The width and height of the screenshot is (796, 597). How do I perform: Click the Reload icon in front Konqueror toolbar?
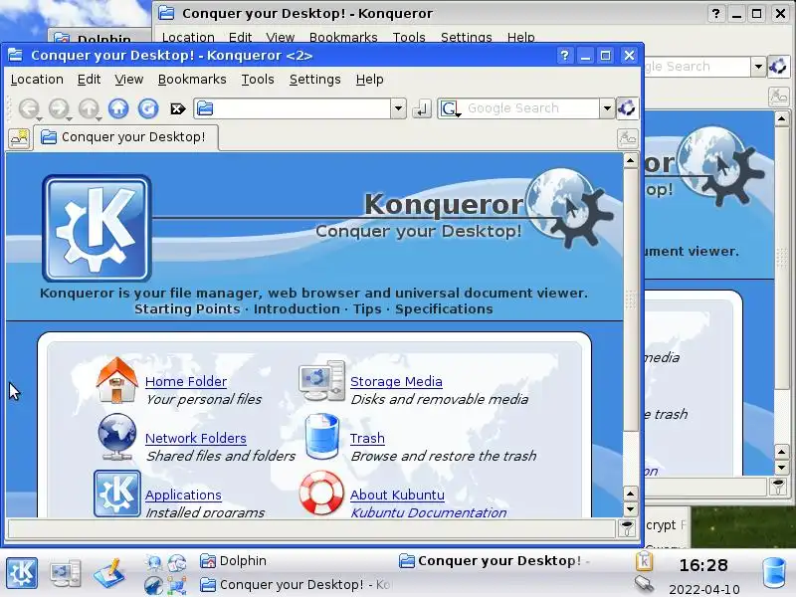pyautogui.click(x=148, y=108)
